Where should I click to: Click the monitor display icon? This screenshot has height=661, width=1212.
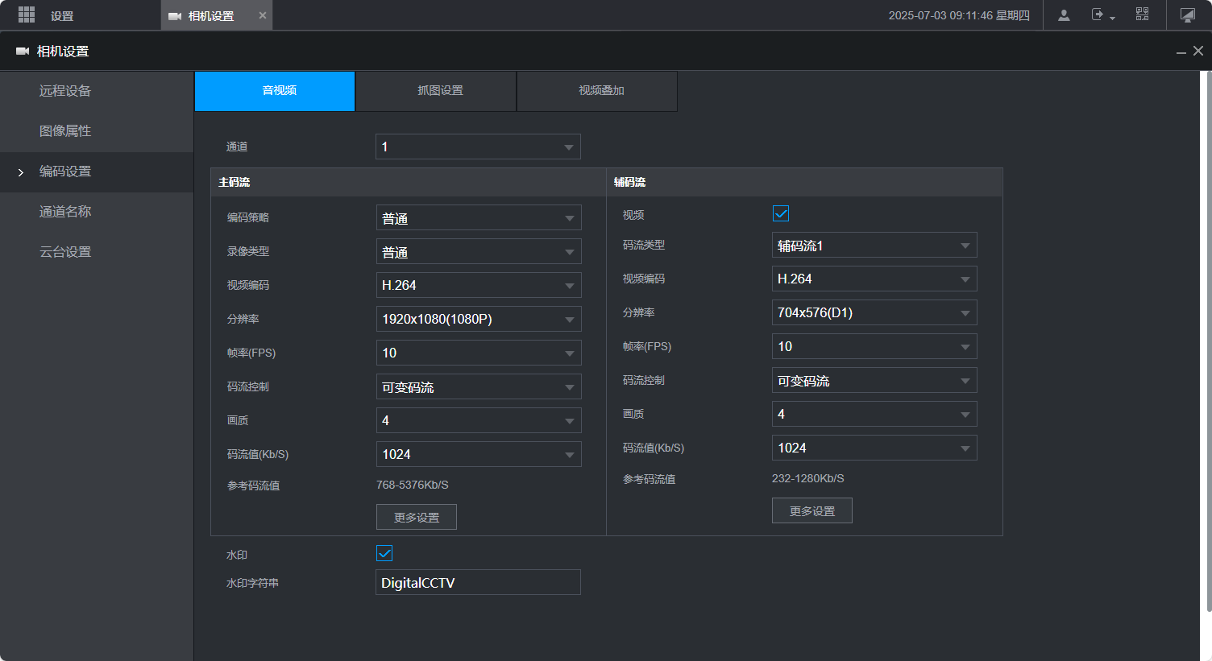[1187, 15]
